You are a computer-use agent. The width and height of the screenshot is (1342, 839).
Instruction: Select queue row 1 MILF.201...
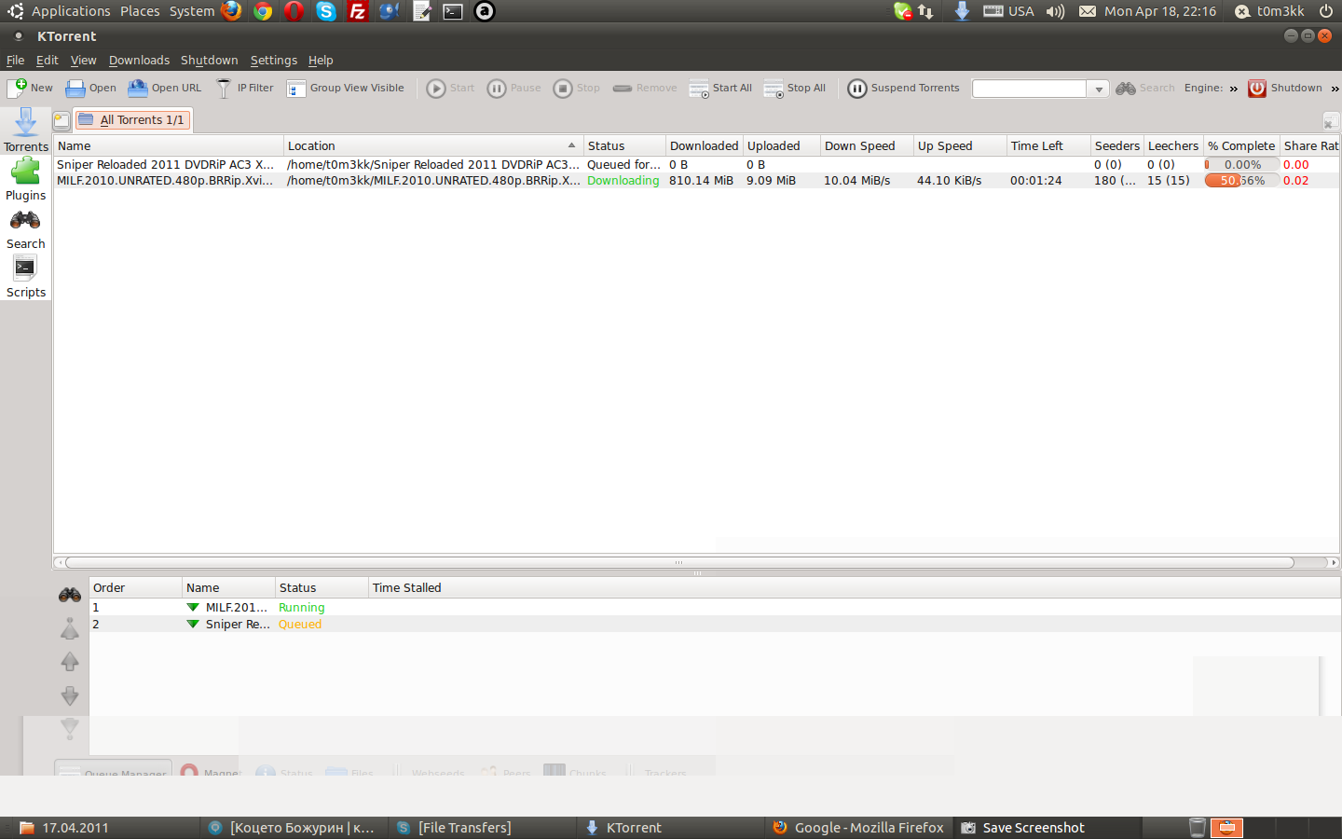click(715, 607)
